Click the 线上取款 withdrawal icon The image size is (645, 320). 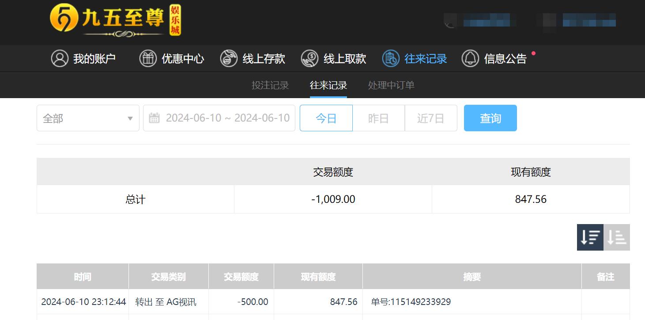(309, 58)
